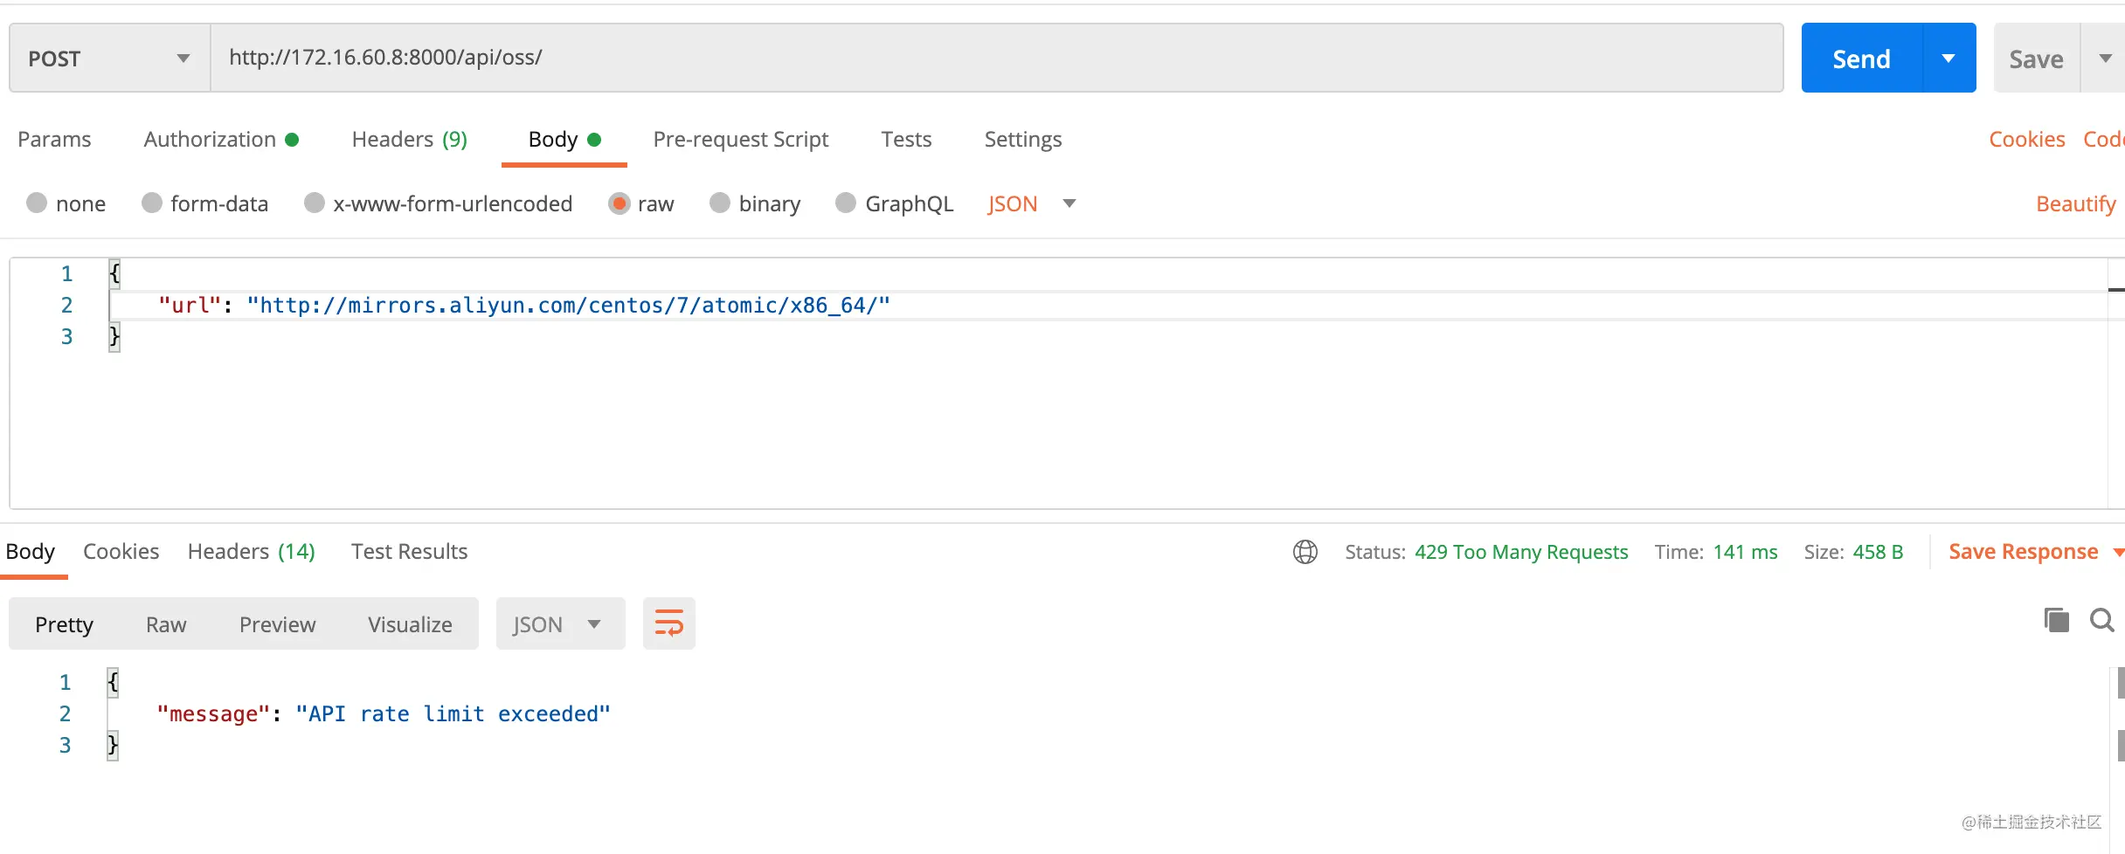The image size is (2125, 854).
Task: Open the Save button dropdown arrow
Action: [2105, 58]
